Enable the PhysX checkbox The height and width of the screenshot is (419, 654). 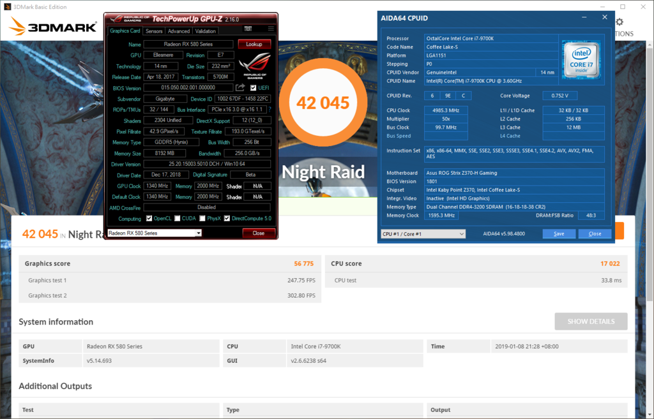pyautogui.click(x=202, y=218)
